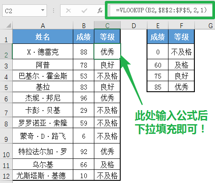The height and width of the screenshot is (183, 215).
Task: Click the Cancel (X) icon in formula bar
Action: coord(68,11)
